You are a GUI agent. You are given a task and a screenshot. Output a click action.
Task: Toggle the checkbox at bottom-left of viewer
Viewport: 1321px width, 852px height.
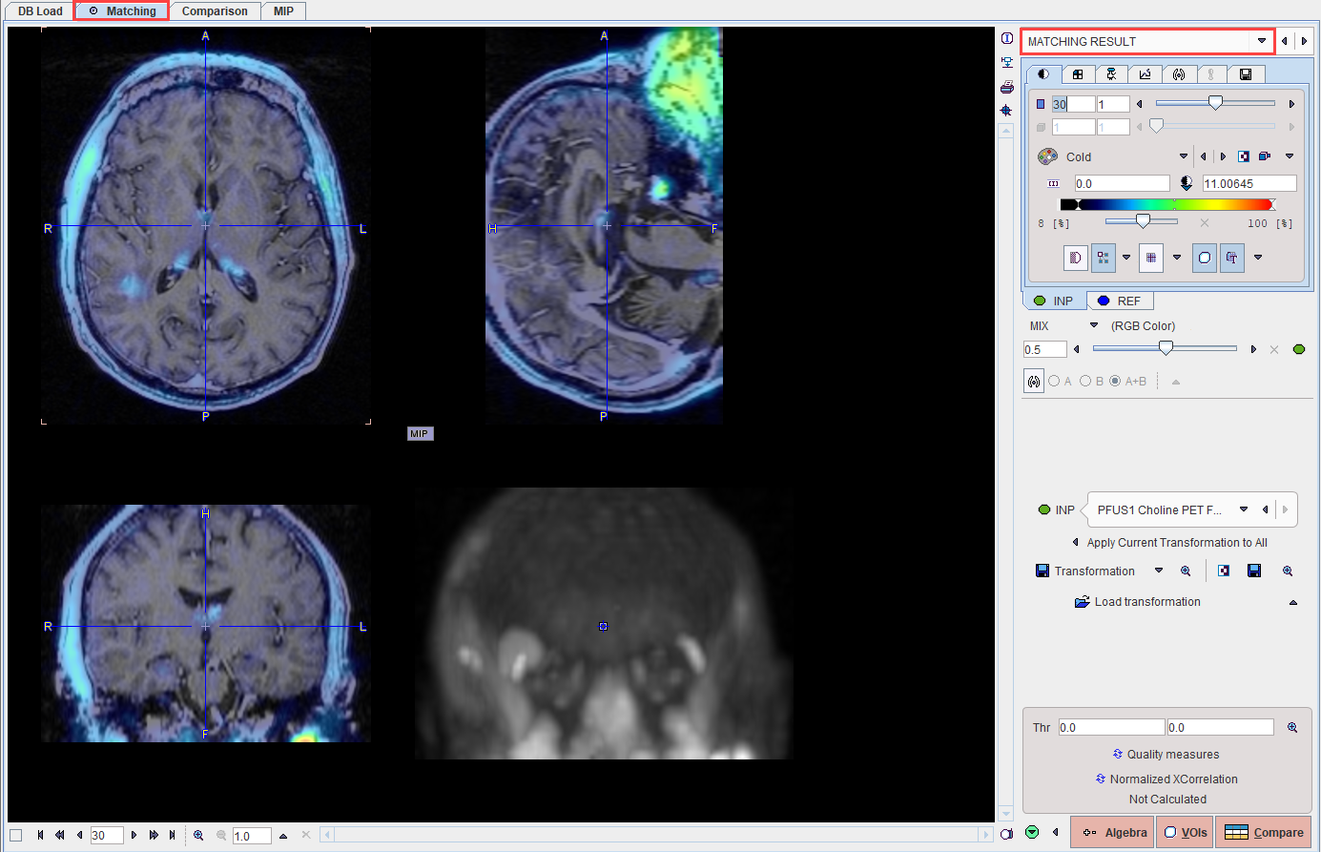[15, 836]
